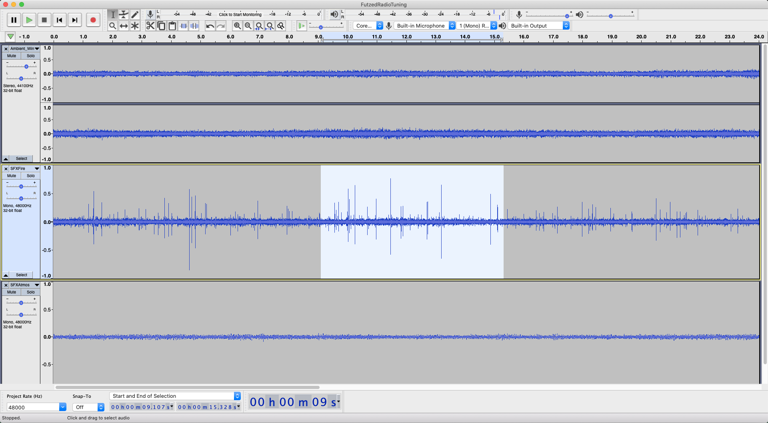This screenshot has height=423, width=768.
Task: Click Select button on SFXFire track
Action: click(x=22, y=275)
